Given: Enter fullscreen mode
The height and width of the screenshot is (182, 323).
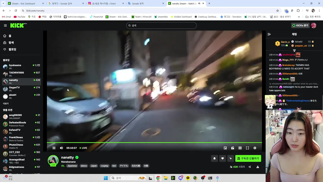Looking at the screenshot, I should 247,148.
